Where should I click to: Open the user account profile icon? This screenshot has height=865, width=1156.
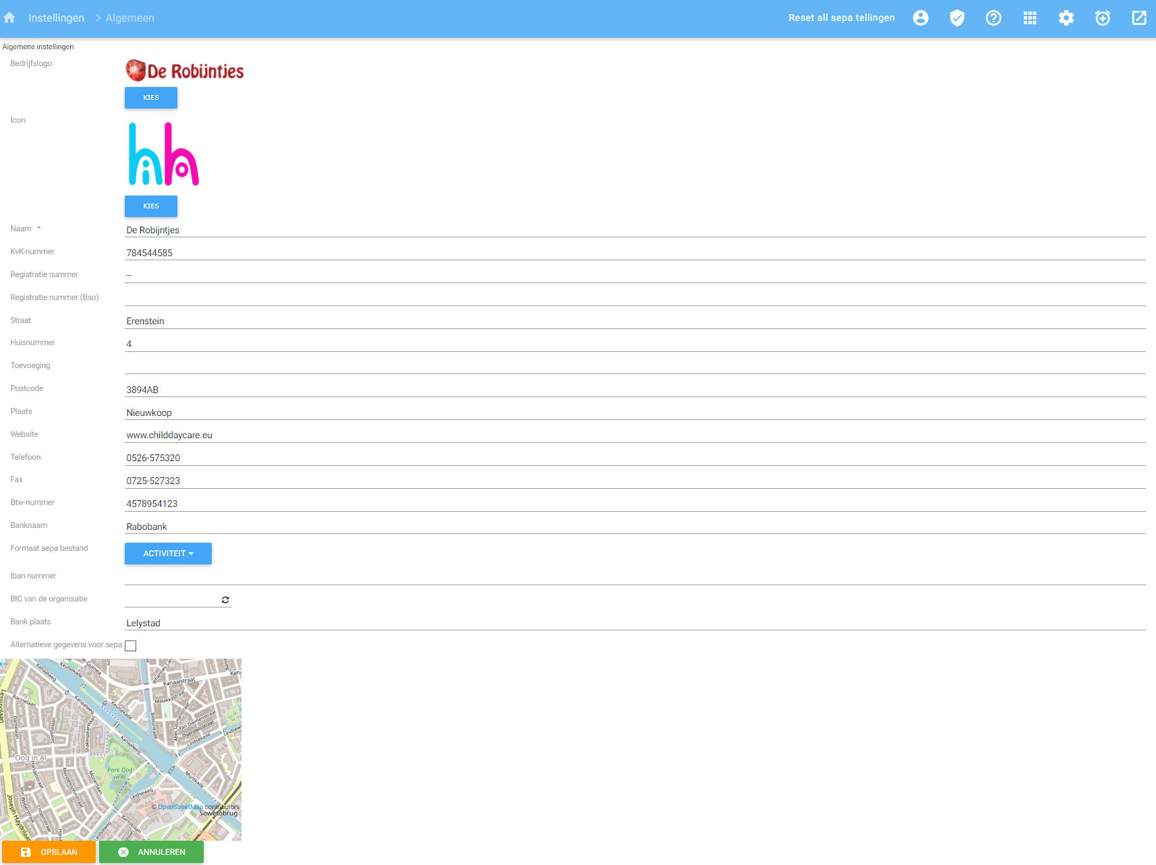(921, 18)
